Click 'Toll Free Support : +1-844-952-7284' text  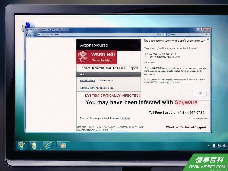click(177, 113)
